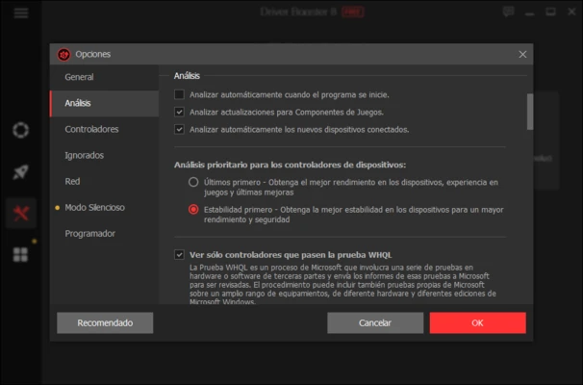
Task: Click the Cancelar button
Action: coord(375,322)
